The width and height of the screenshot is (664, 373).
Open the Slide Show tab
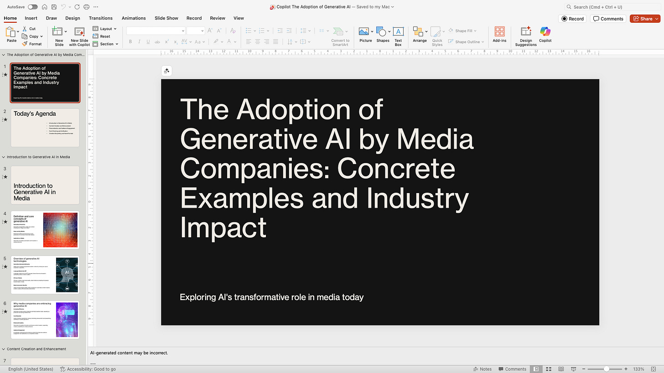[x=166, y=18]
